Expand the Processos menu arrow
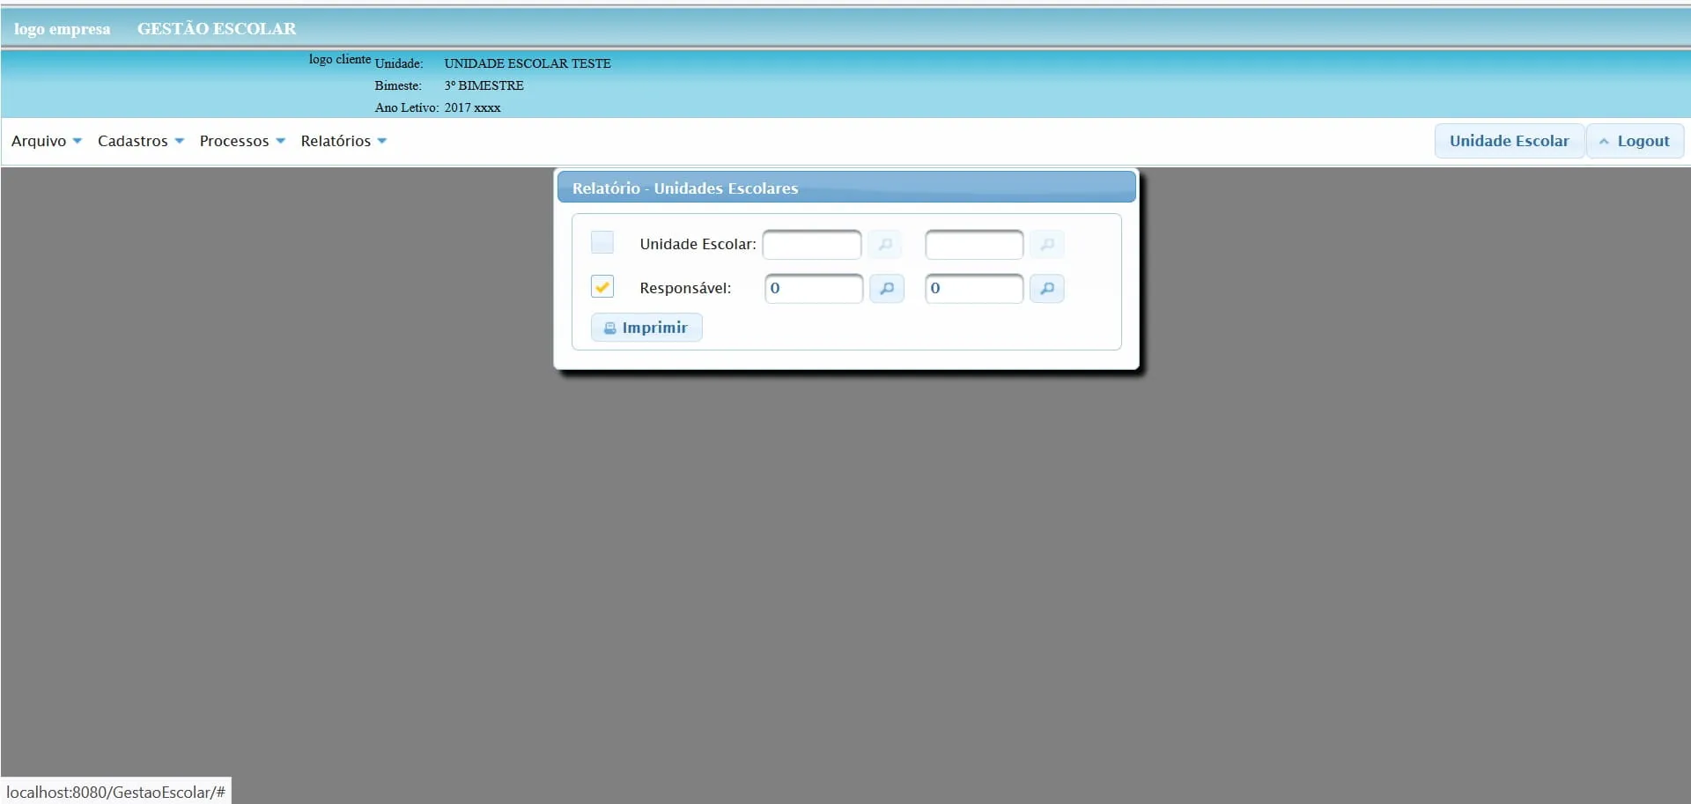Screen dimensions: 1691x804 (281, 141)
